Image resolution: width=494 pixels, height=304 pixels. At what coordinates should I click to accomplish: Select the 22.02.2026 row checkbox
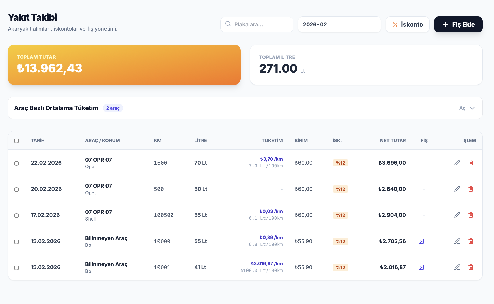[x=16, y=163]
